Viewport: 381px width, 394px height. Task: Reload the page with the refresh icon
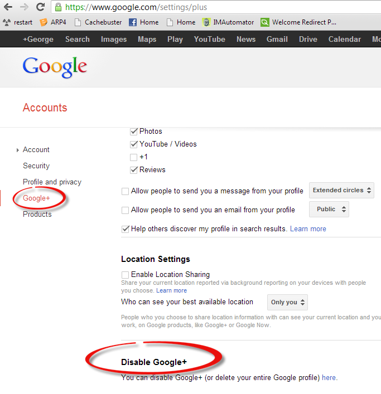pyautogui.click(x=40, y=7)
